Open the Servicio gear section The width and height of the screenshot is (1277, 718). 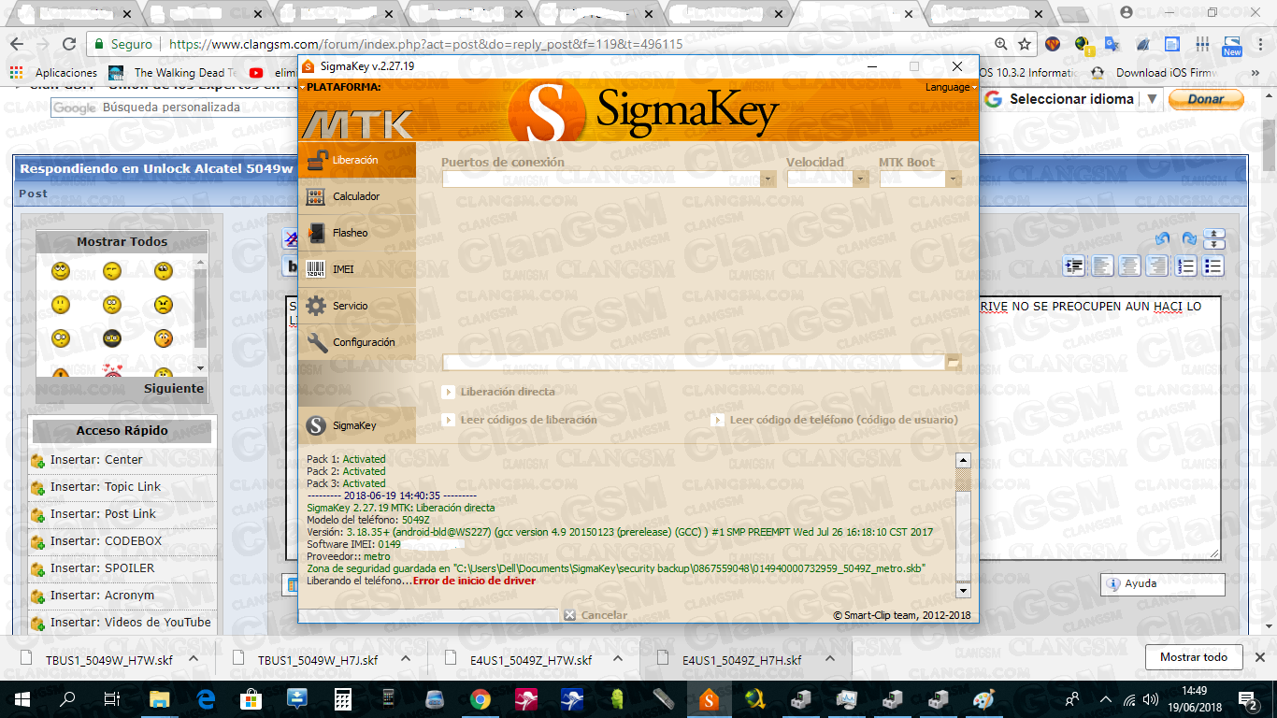coord(357,306)
